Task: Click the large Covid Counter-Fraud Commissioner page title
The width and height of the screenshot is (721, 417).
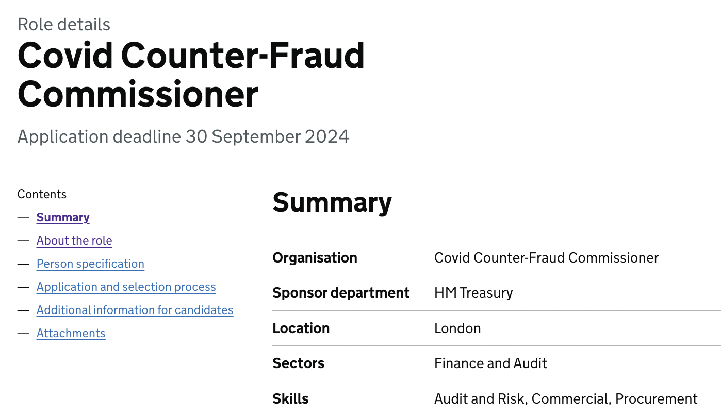Action: point(191,75)
